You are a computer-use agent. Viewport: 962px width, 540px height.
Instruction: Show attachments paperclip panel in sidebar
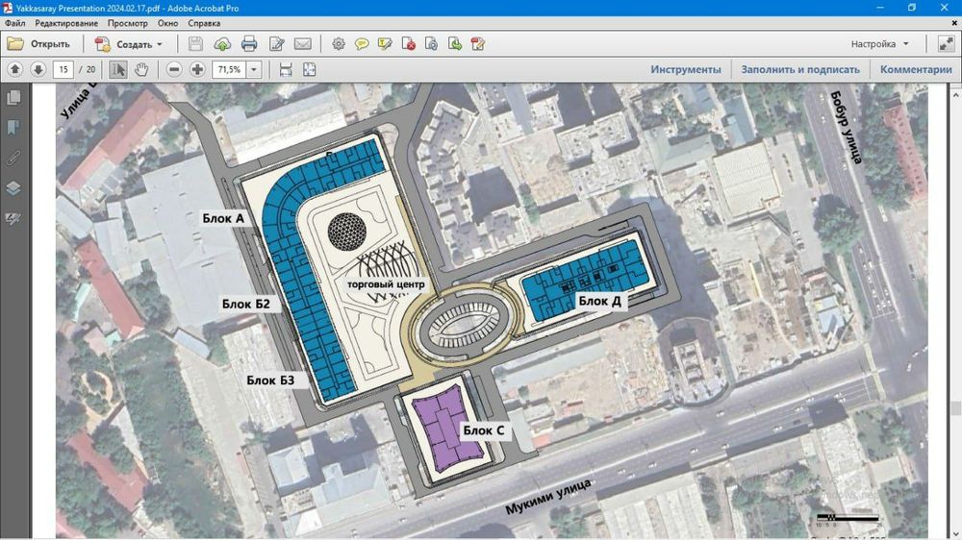[x=13, y=159]
